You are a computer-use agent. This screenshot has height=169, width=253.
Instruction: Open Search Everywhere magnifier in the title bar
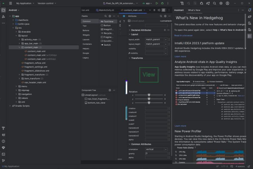[x=214, y=3]
